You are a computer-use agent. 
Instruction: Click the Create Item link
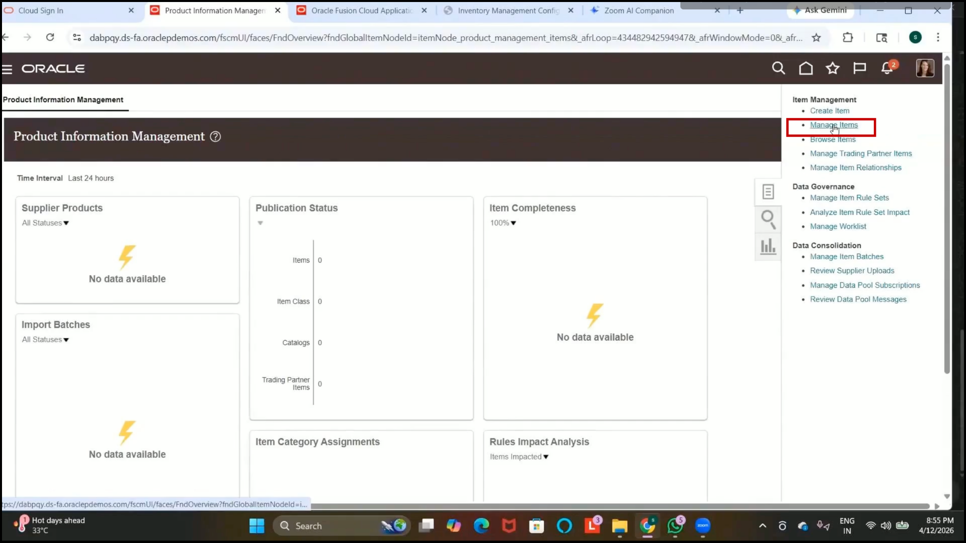click(x=829, y=111)
